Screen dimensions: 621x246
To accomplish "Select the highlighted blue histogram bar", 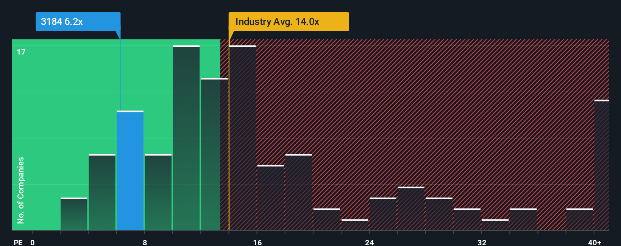I will coord(130,171).
